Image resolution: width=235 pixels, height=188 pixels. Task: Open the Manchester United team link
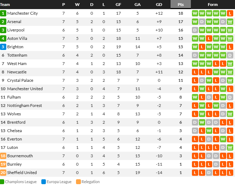coord(25,89)
